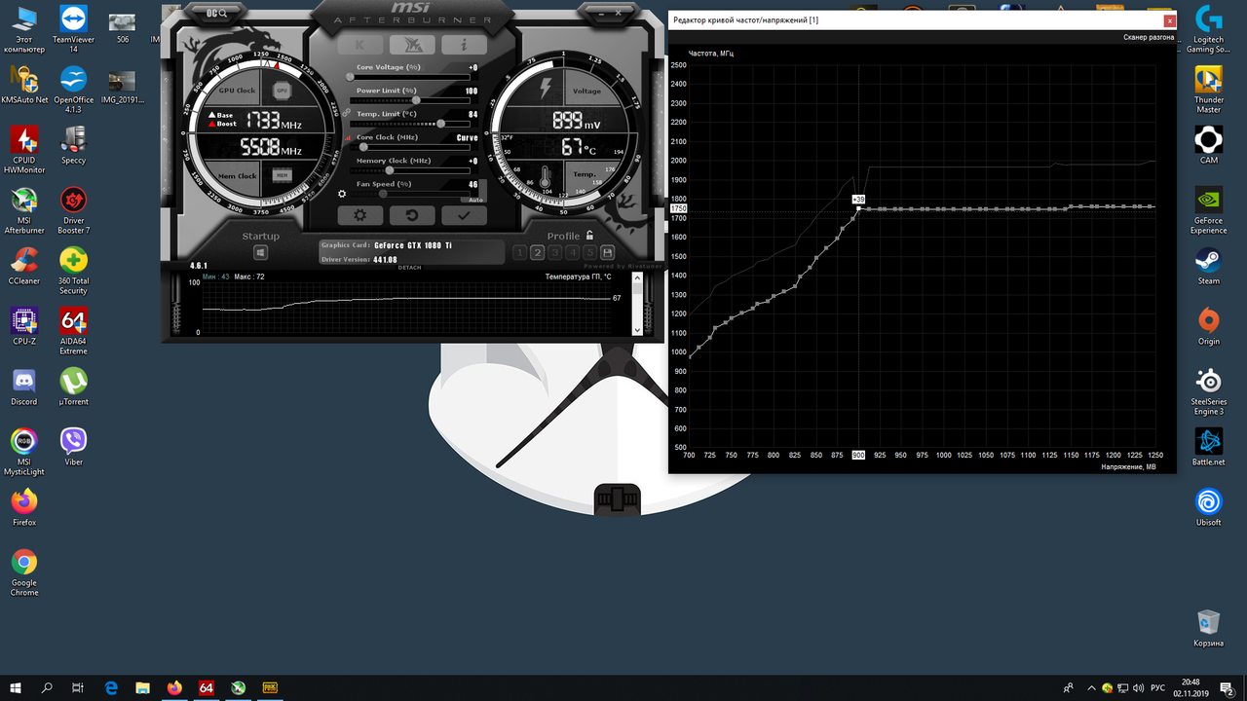Open CPU-Z desktop shortcut

pyautogui.click(x=24, y=326)
